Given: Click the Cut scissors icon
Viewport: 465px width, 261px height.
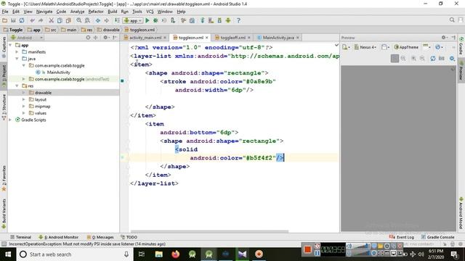Looking at the screenshot, I should (52, 20).
